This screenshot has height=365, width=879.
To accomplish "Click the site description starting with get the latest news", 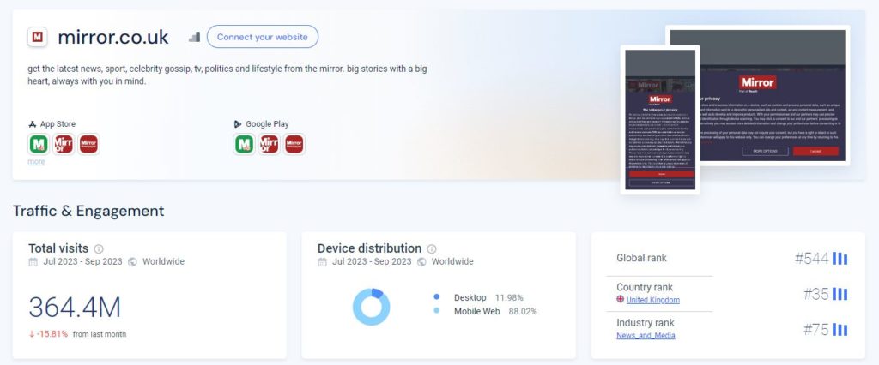I will point(227,75).
